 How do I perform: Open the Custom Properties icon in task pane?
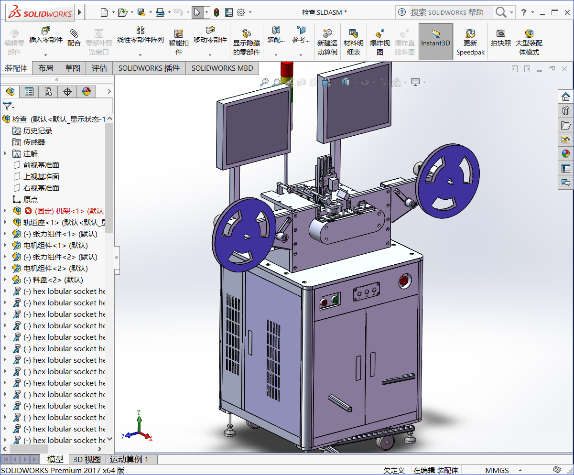pyautogui.click(x=566, y=168)
